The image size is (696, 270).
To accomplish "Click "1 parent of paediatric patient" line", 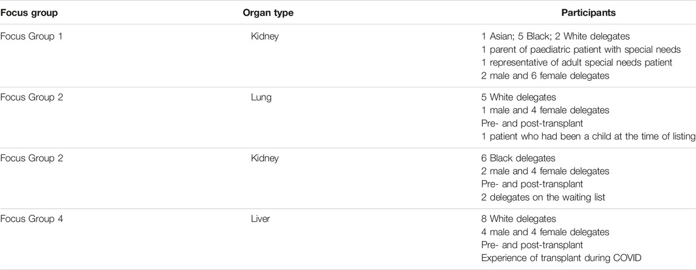I will click(581, 50).
